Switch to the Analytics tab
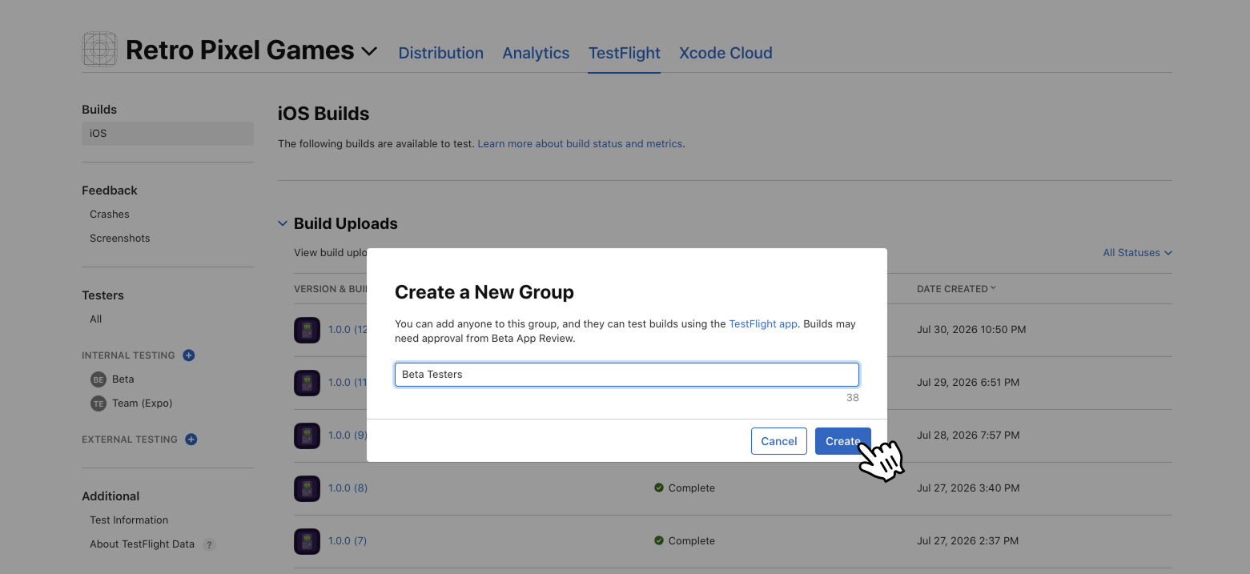 (536, 53)
